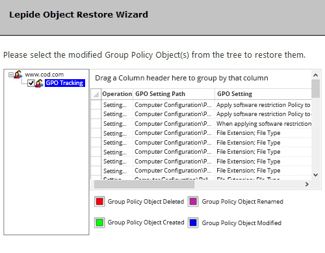Collapse the www.cod.com tree node
This screenshot has height=253, width=325.
coord(10,75)
